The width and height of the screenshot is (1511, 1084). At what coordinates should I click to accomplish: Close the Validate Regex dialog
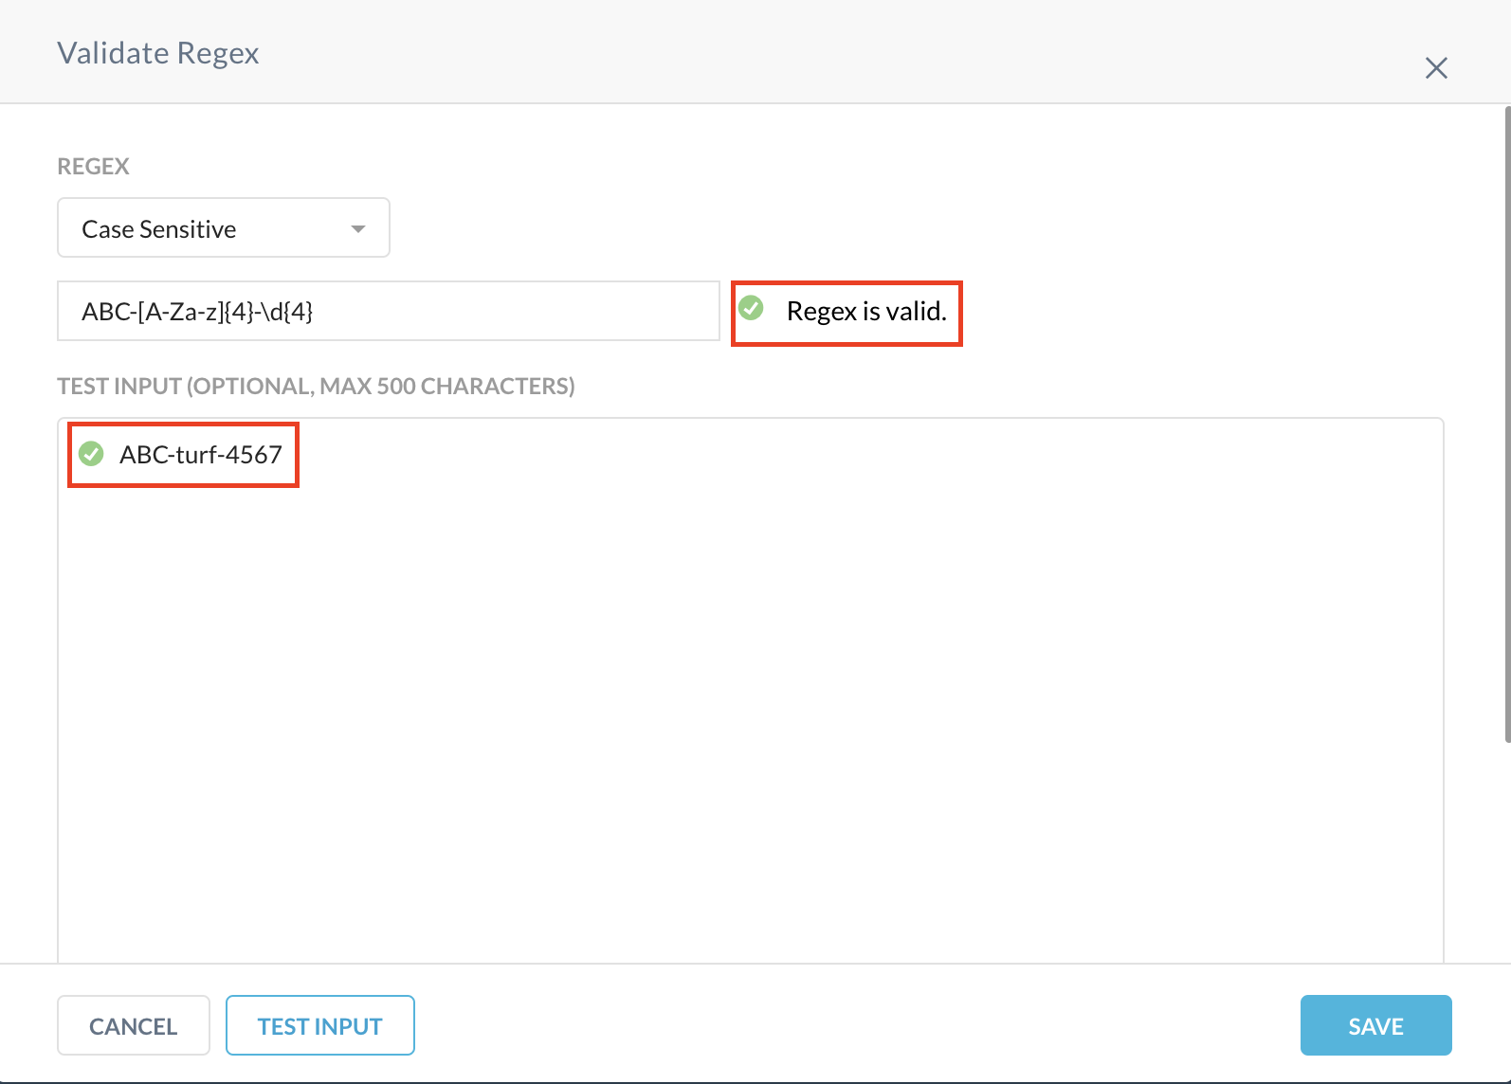1436,68
